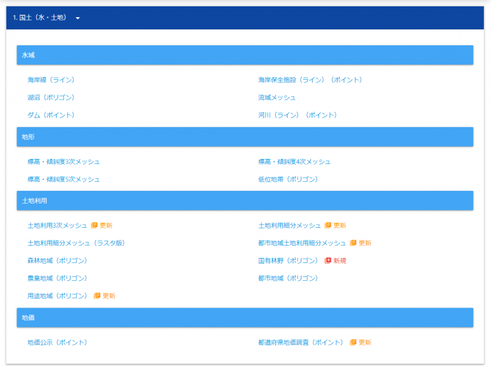Select ダム（ポイント） link
This screenshot has width=491, height=367.
[51, 115]
